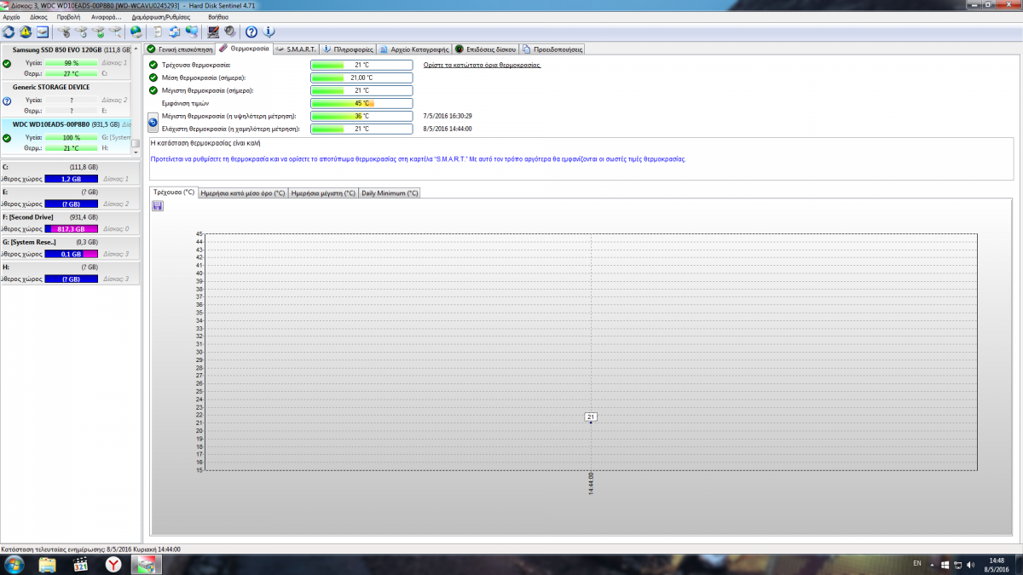Click EN language indicator in tray
The image size is (1023, 575).
[917, 564]
